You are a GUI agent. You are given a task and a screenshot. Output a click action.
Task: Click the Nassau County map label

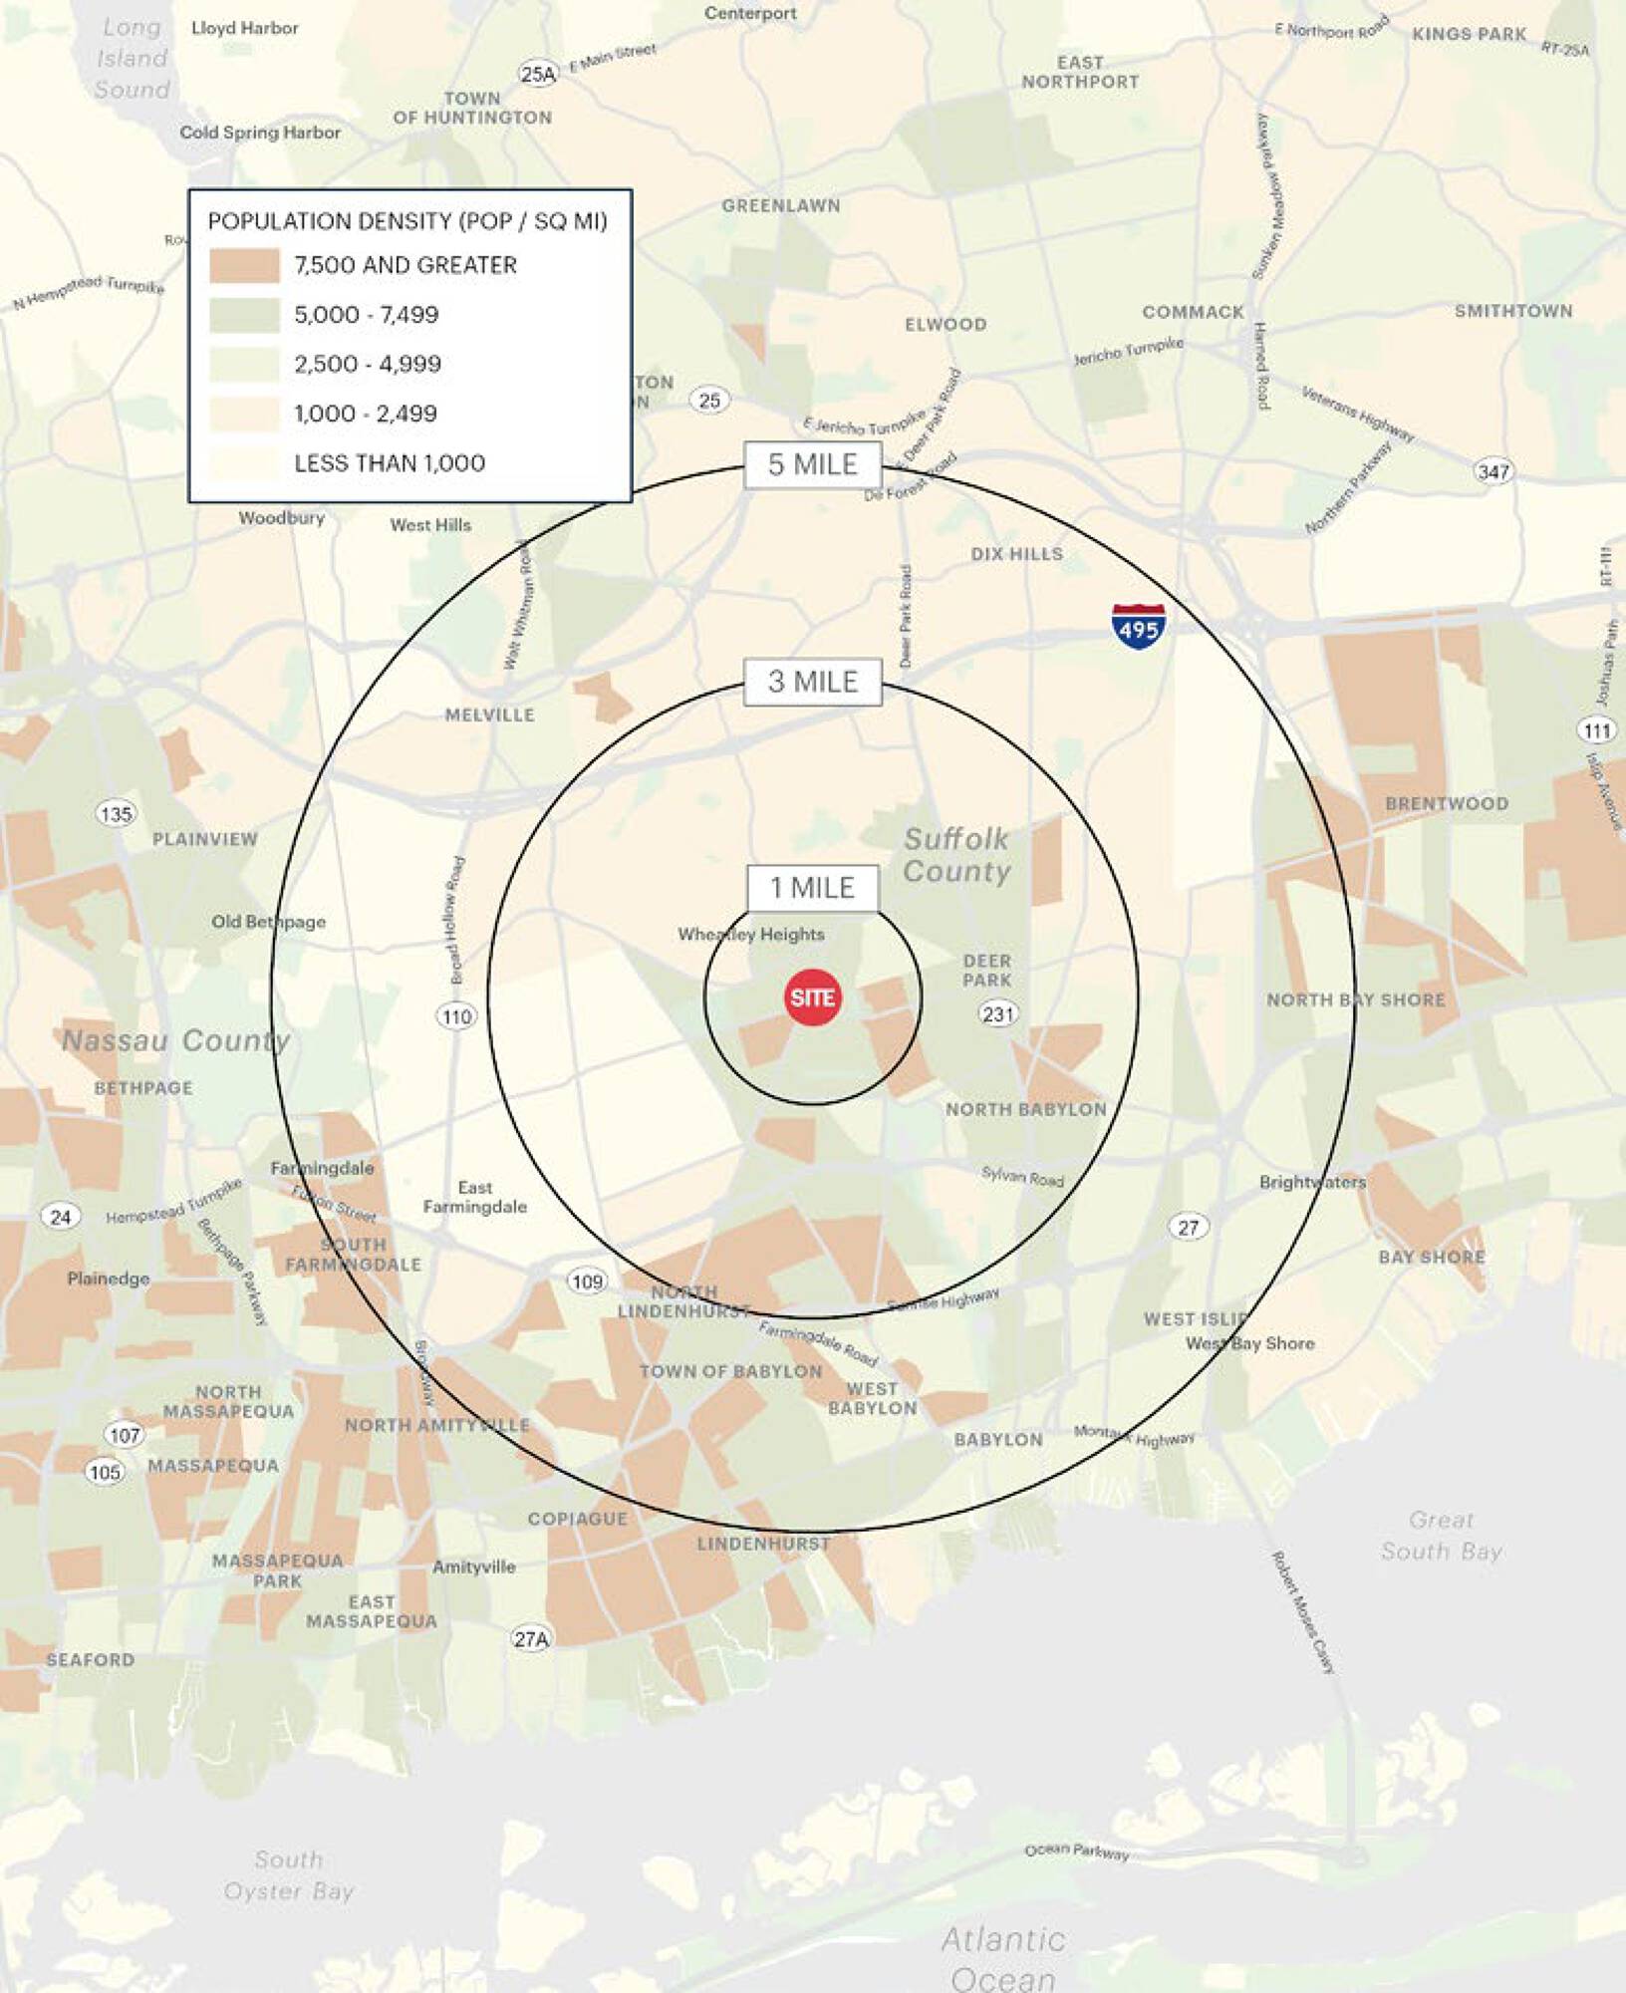point(175,1041)
